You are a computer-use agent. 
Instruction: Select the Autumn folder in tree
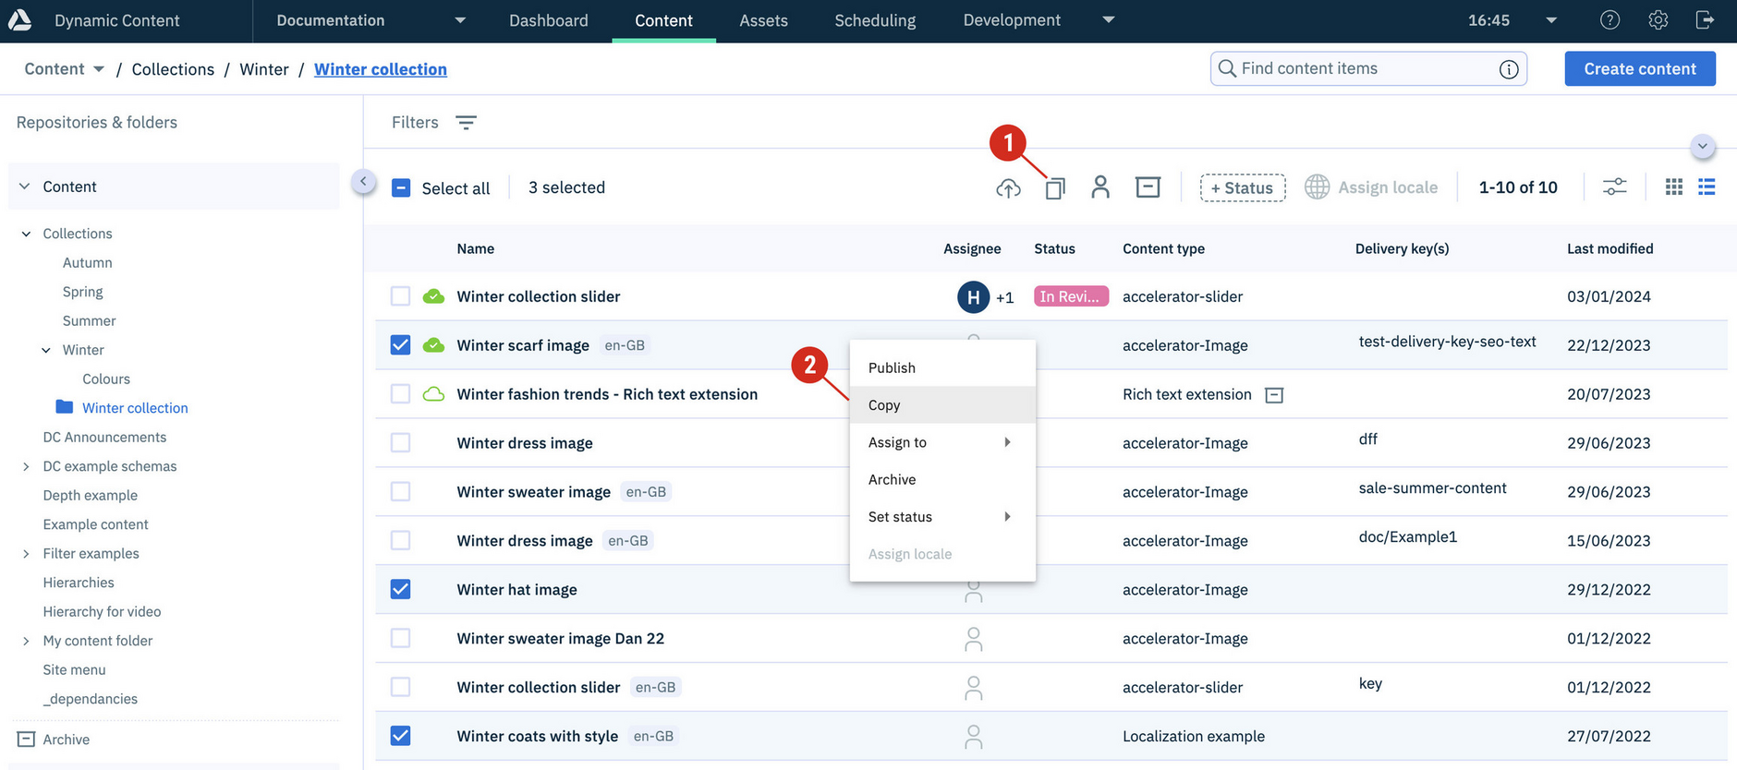point(88,263)
